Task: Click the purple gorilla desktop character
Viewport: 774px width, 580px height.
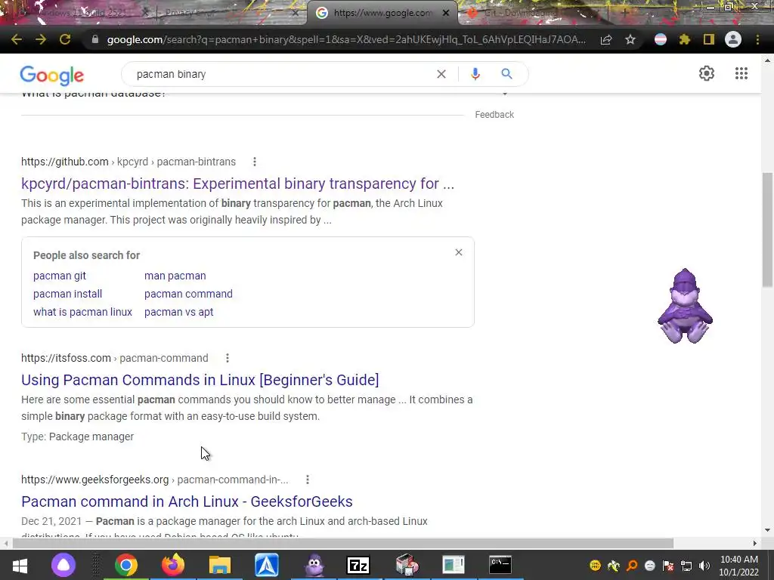Action: (x=685, y=307)
